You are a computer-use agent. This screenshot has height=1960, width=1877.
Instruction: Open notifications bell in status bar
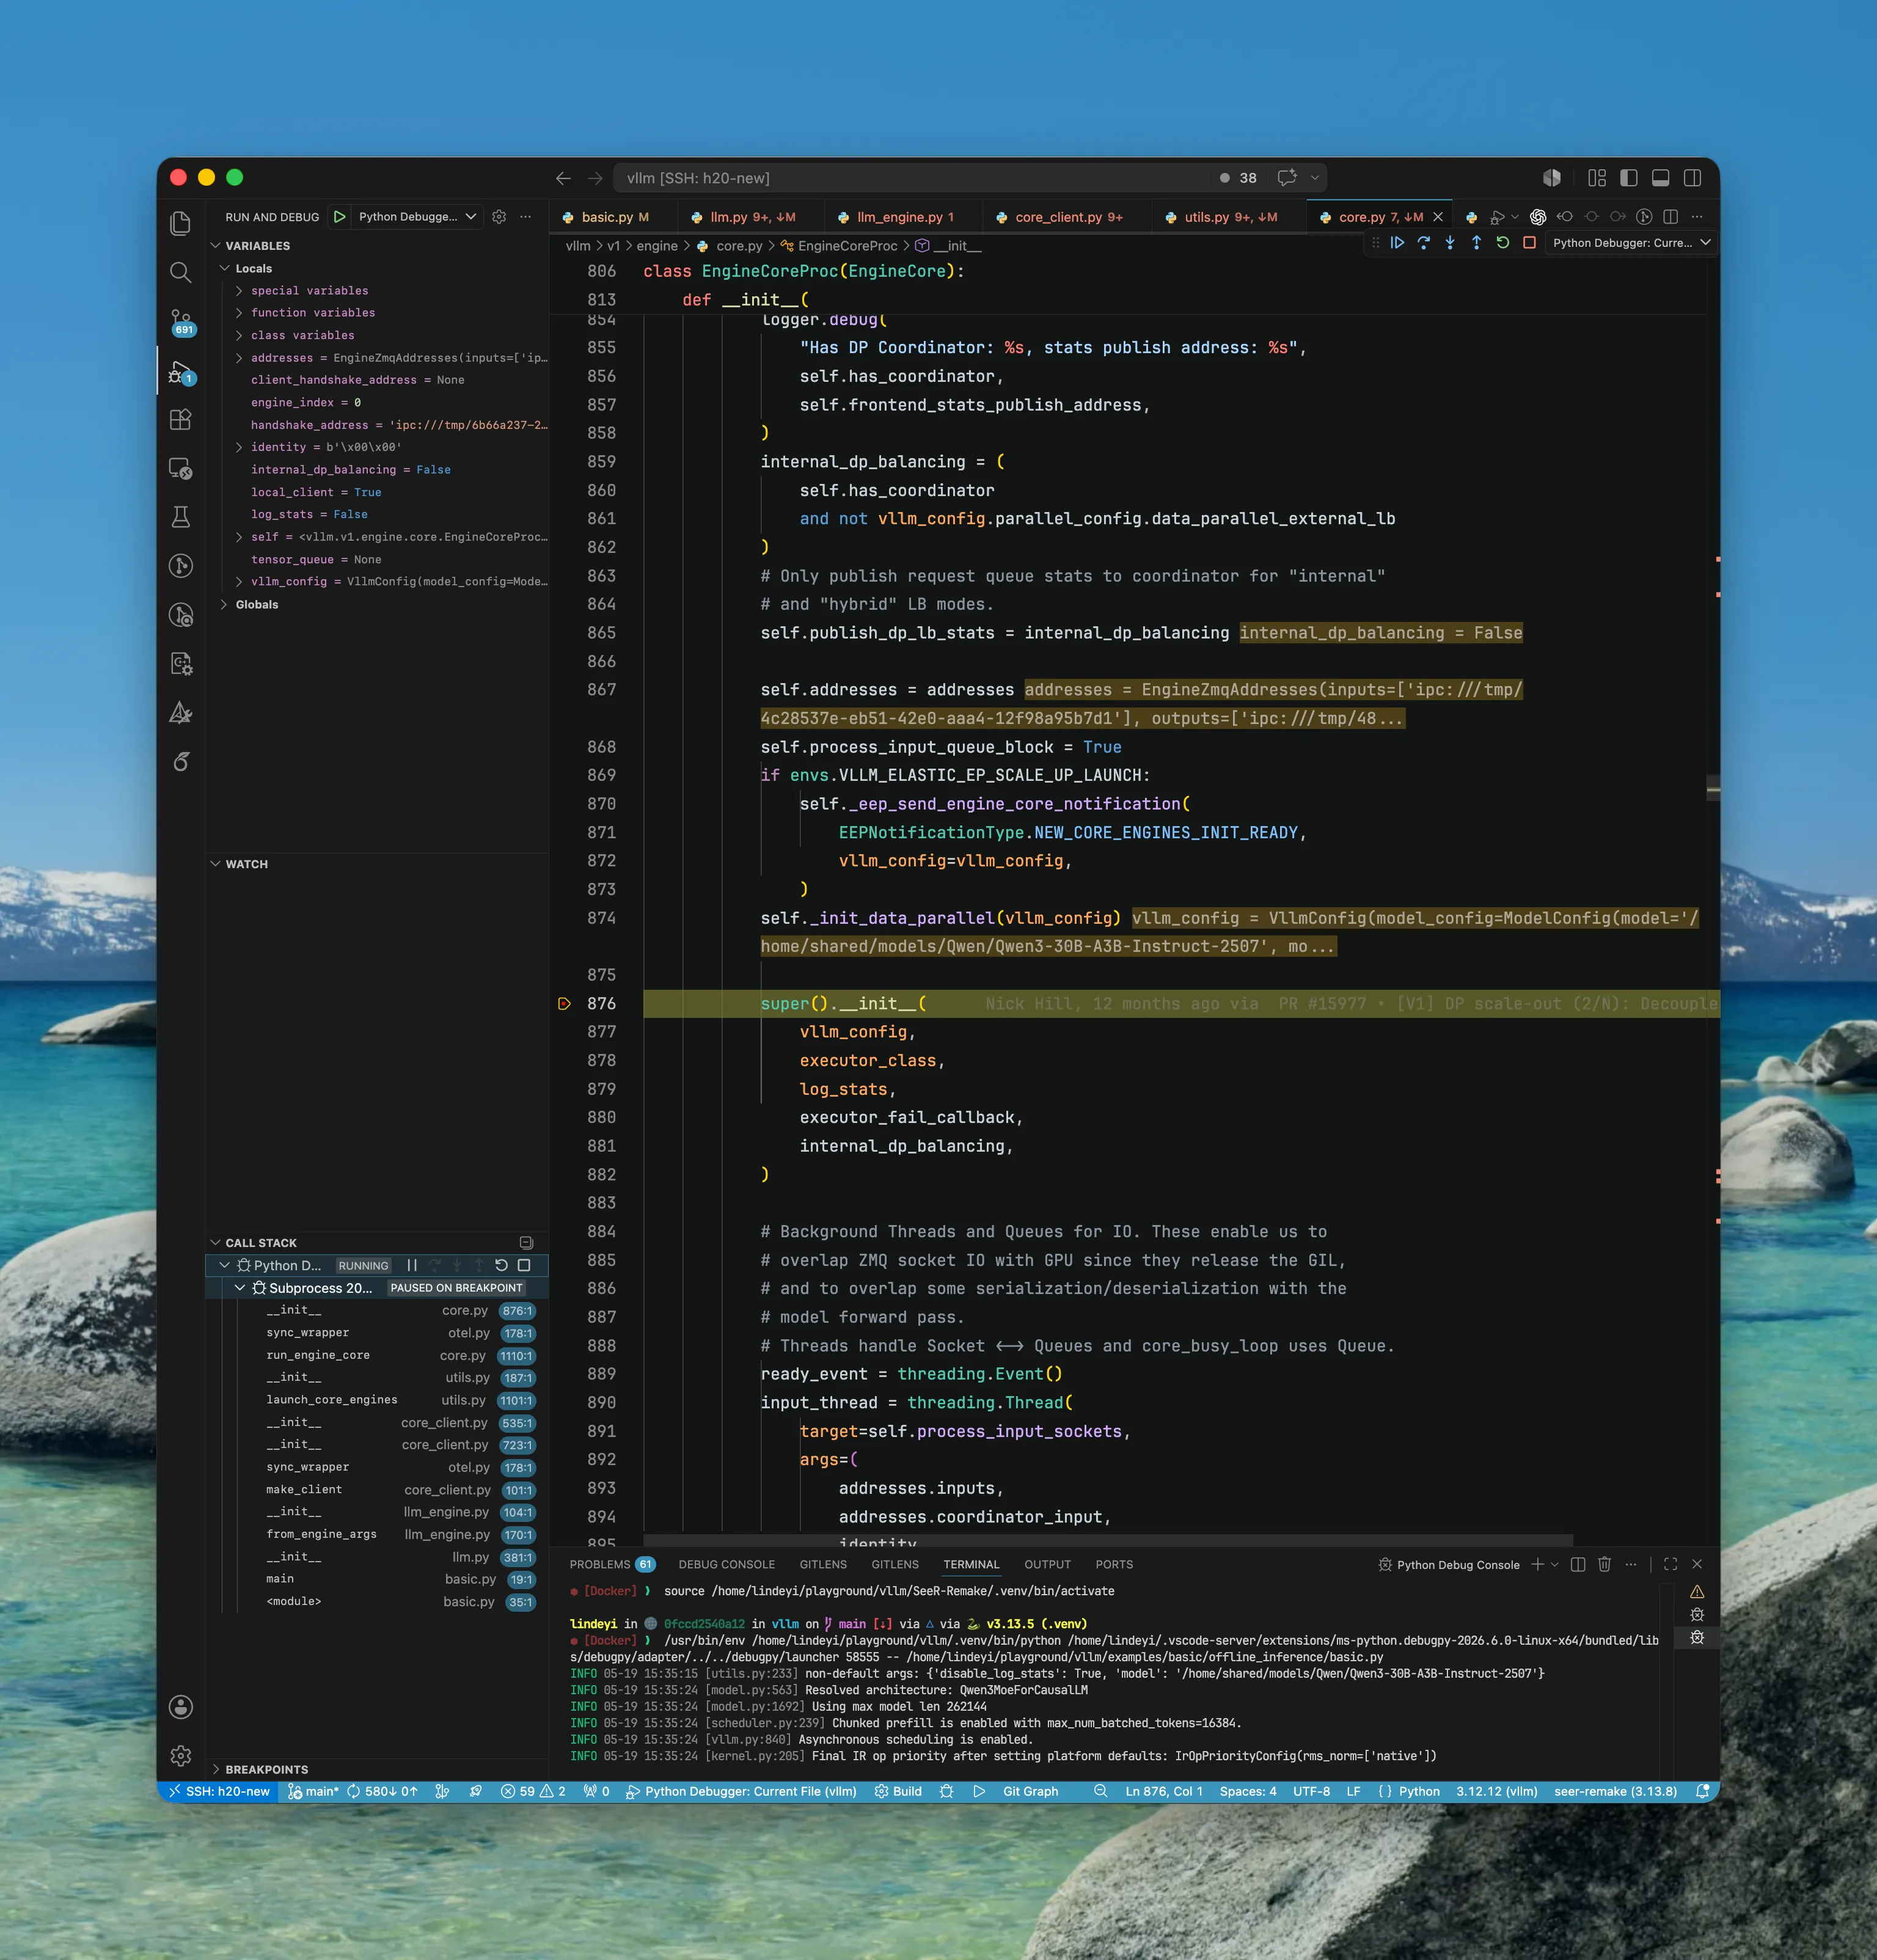point(1702,1792)
